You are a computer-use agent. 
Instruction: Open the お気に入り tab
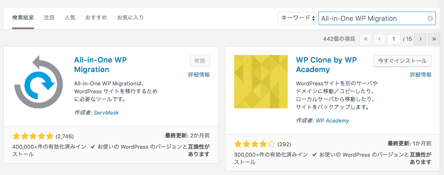[x=130, y=17]
